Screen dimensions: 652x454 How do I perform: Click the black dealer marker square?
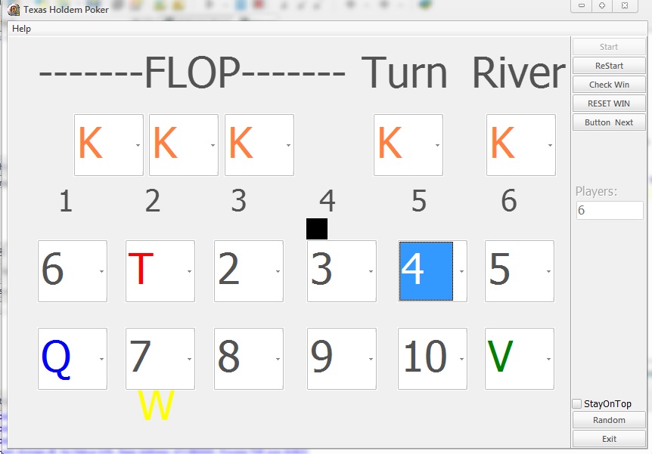pos(317,229)
